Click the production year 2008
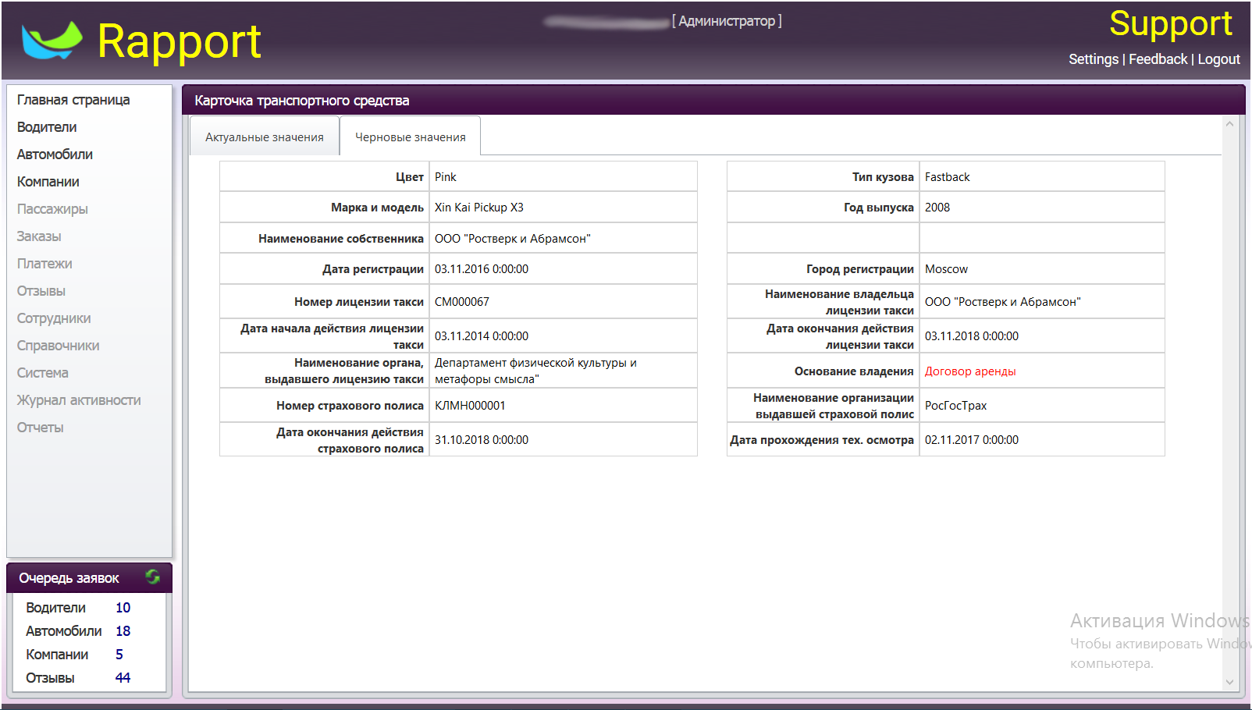Image resolution: width=1252 pixels, height=710 pixels. coord(937,208)
